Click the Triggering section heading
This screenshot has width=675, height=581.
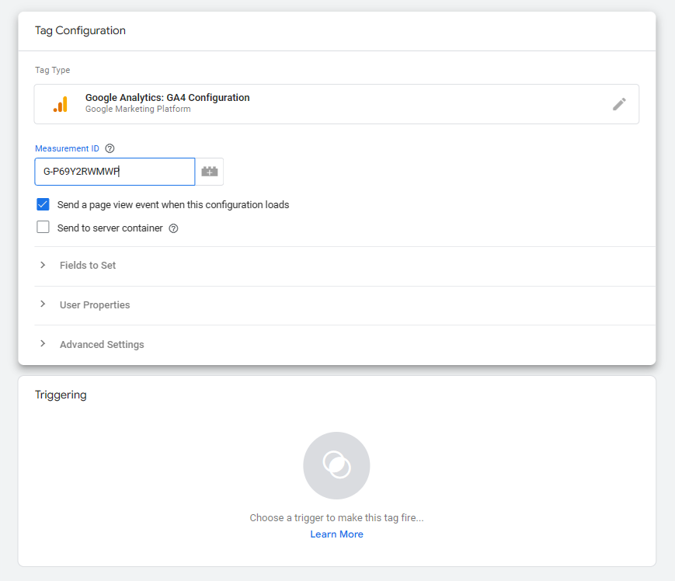(61, 395)
